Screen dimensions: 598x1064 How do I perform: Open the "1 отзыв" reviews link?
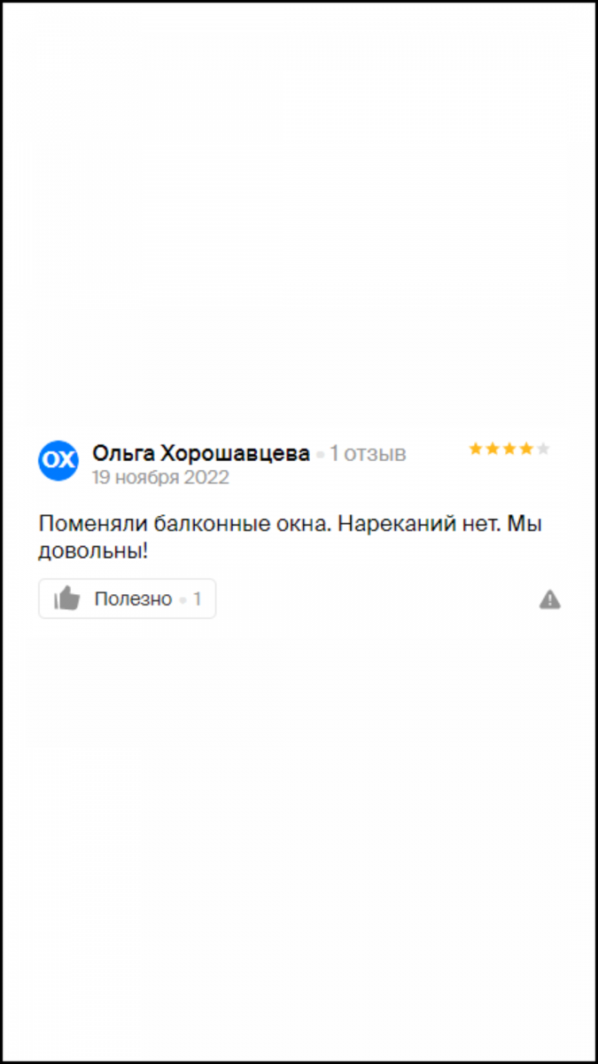[x=368, y=454]
